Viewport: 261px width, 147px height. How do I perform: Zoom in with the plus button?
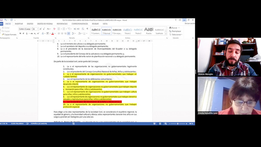tap(186, 124)
